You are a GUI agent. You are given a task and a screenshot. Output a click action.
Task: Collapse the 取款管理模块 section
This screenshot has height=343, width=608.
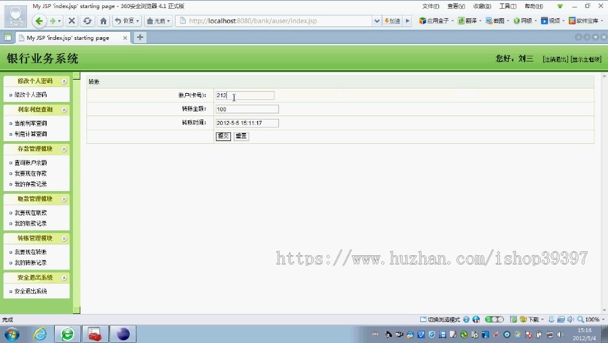click(64, 199)
